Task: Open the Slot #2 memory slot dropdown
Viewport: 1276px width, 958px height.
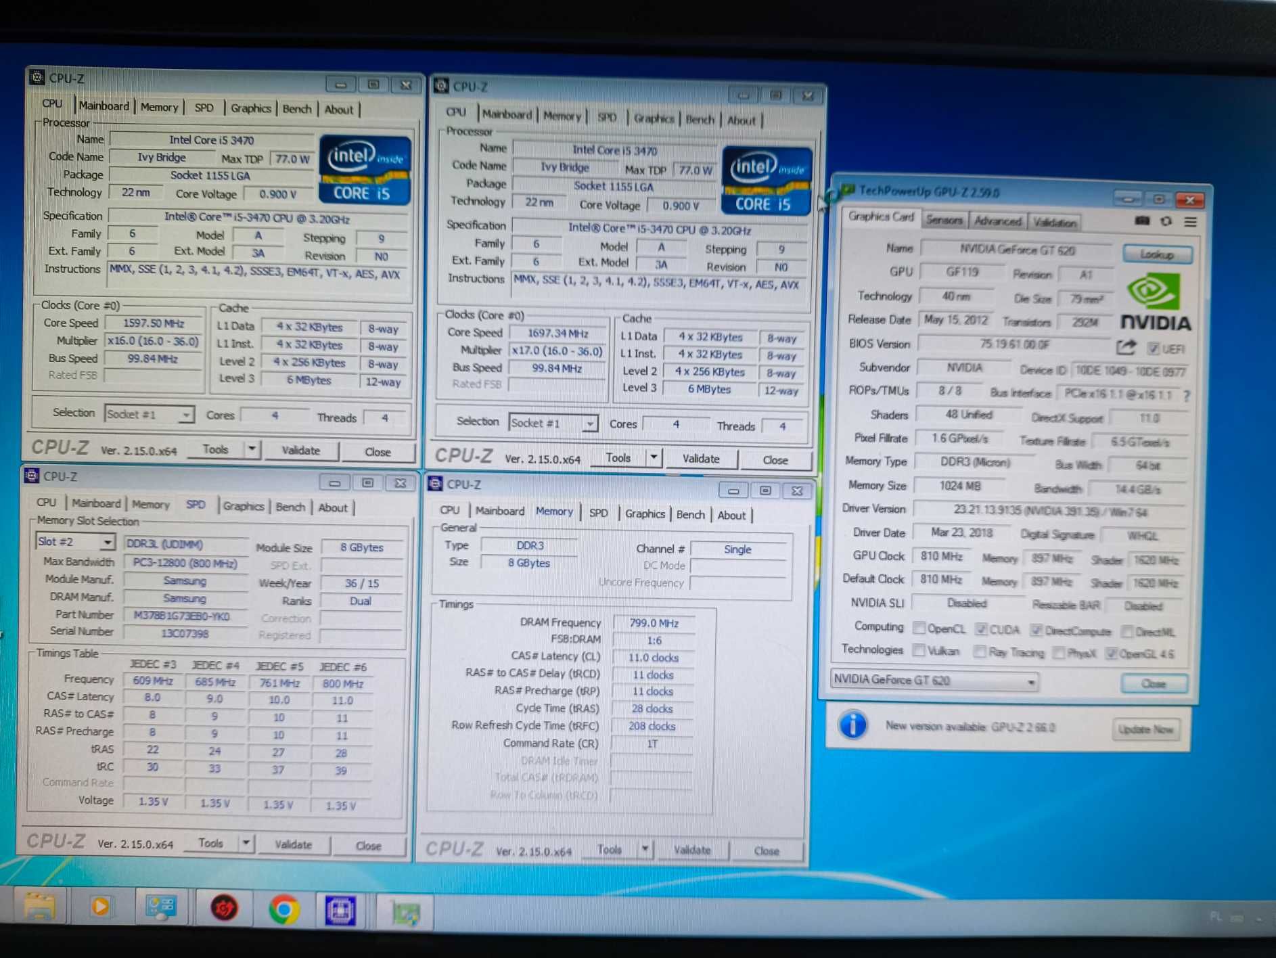Action: [x=74, y=541]
